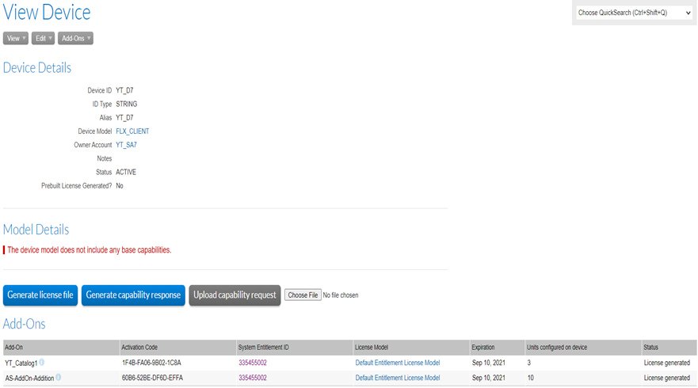
Task: Open the Add-Ons dropdown menu
Action: click(75, 38)
